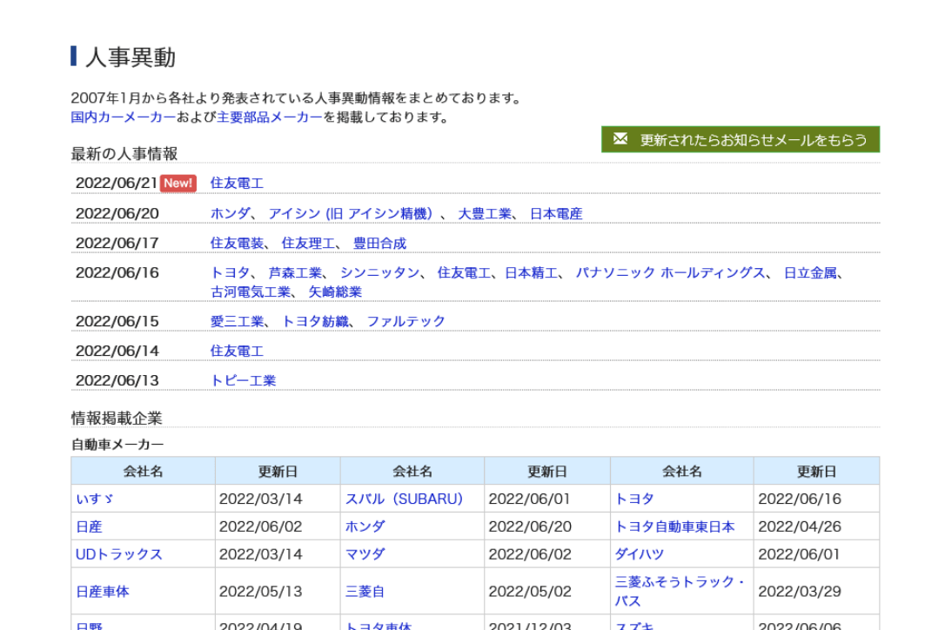Viewport: 945px width, 630px height.
Task: Visit the パナソニック ホールディングス link
Action: (x=670, y=272)
